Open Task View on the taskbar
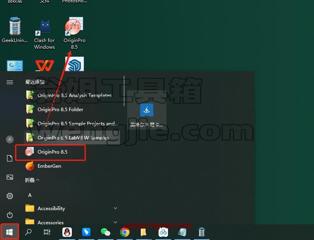This screenshot has height=240, width=314. [47, 232]
